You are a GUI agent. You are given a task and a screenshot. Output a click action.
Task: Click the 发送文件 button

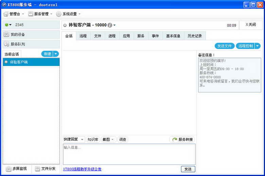[225, 46]
